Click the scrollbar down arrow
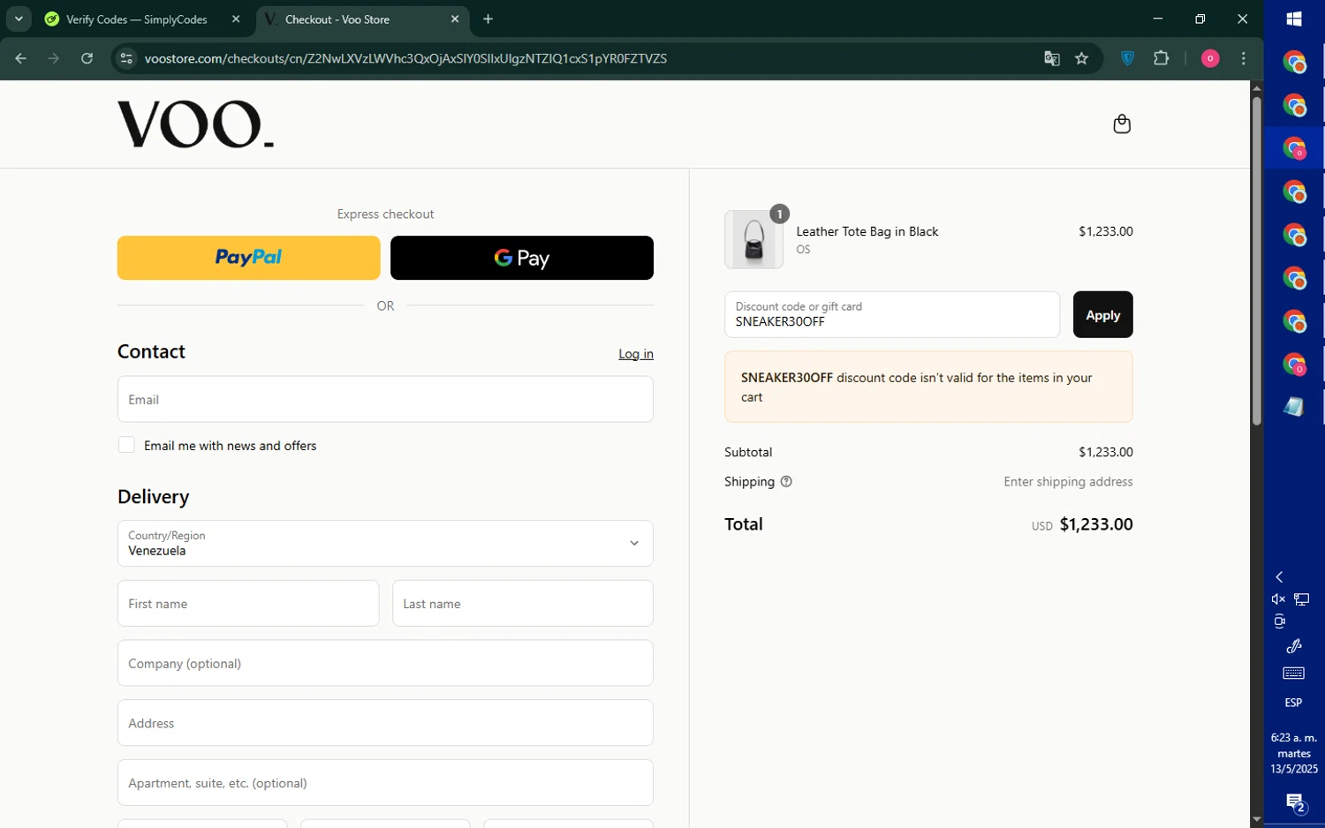 point(1256,820)
